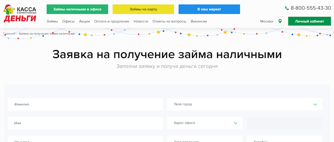Click the Твой город chevron arrow
This screenshot has height=142, width=334.
315,104
